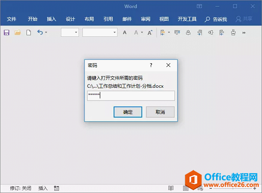Undo the last action

pyautogui.click(x=40, y=32)
